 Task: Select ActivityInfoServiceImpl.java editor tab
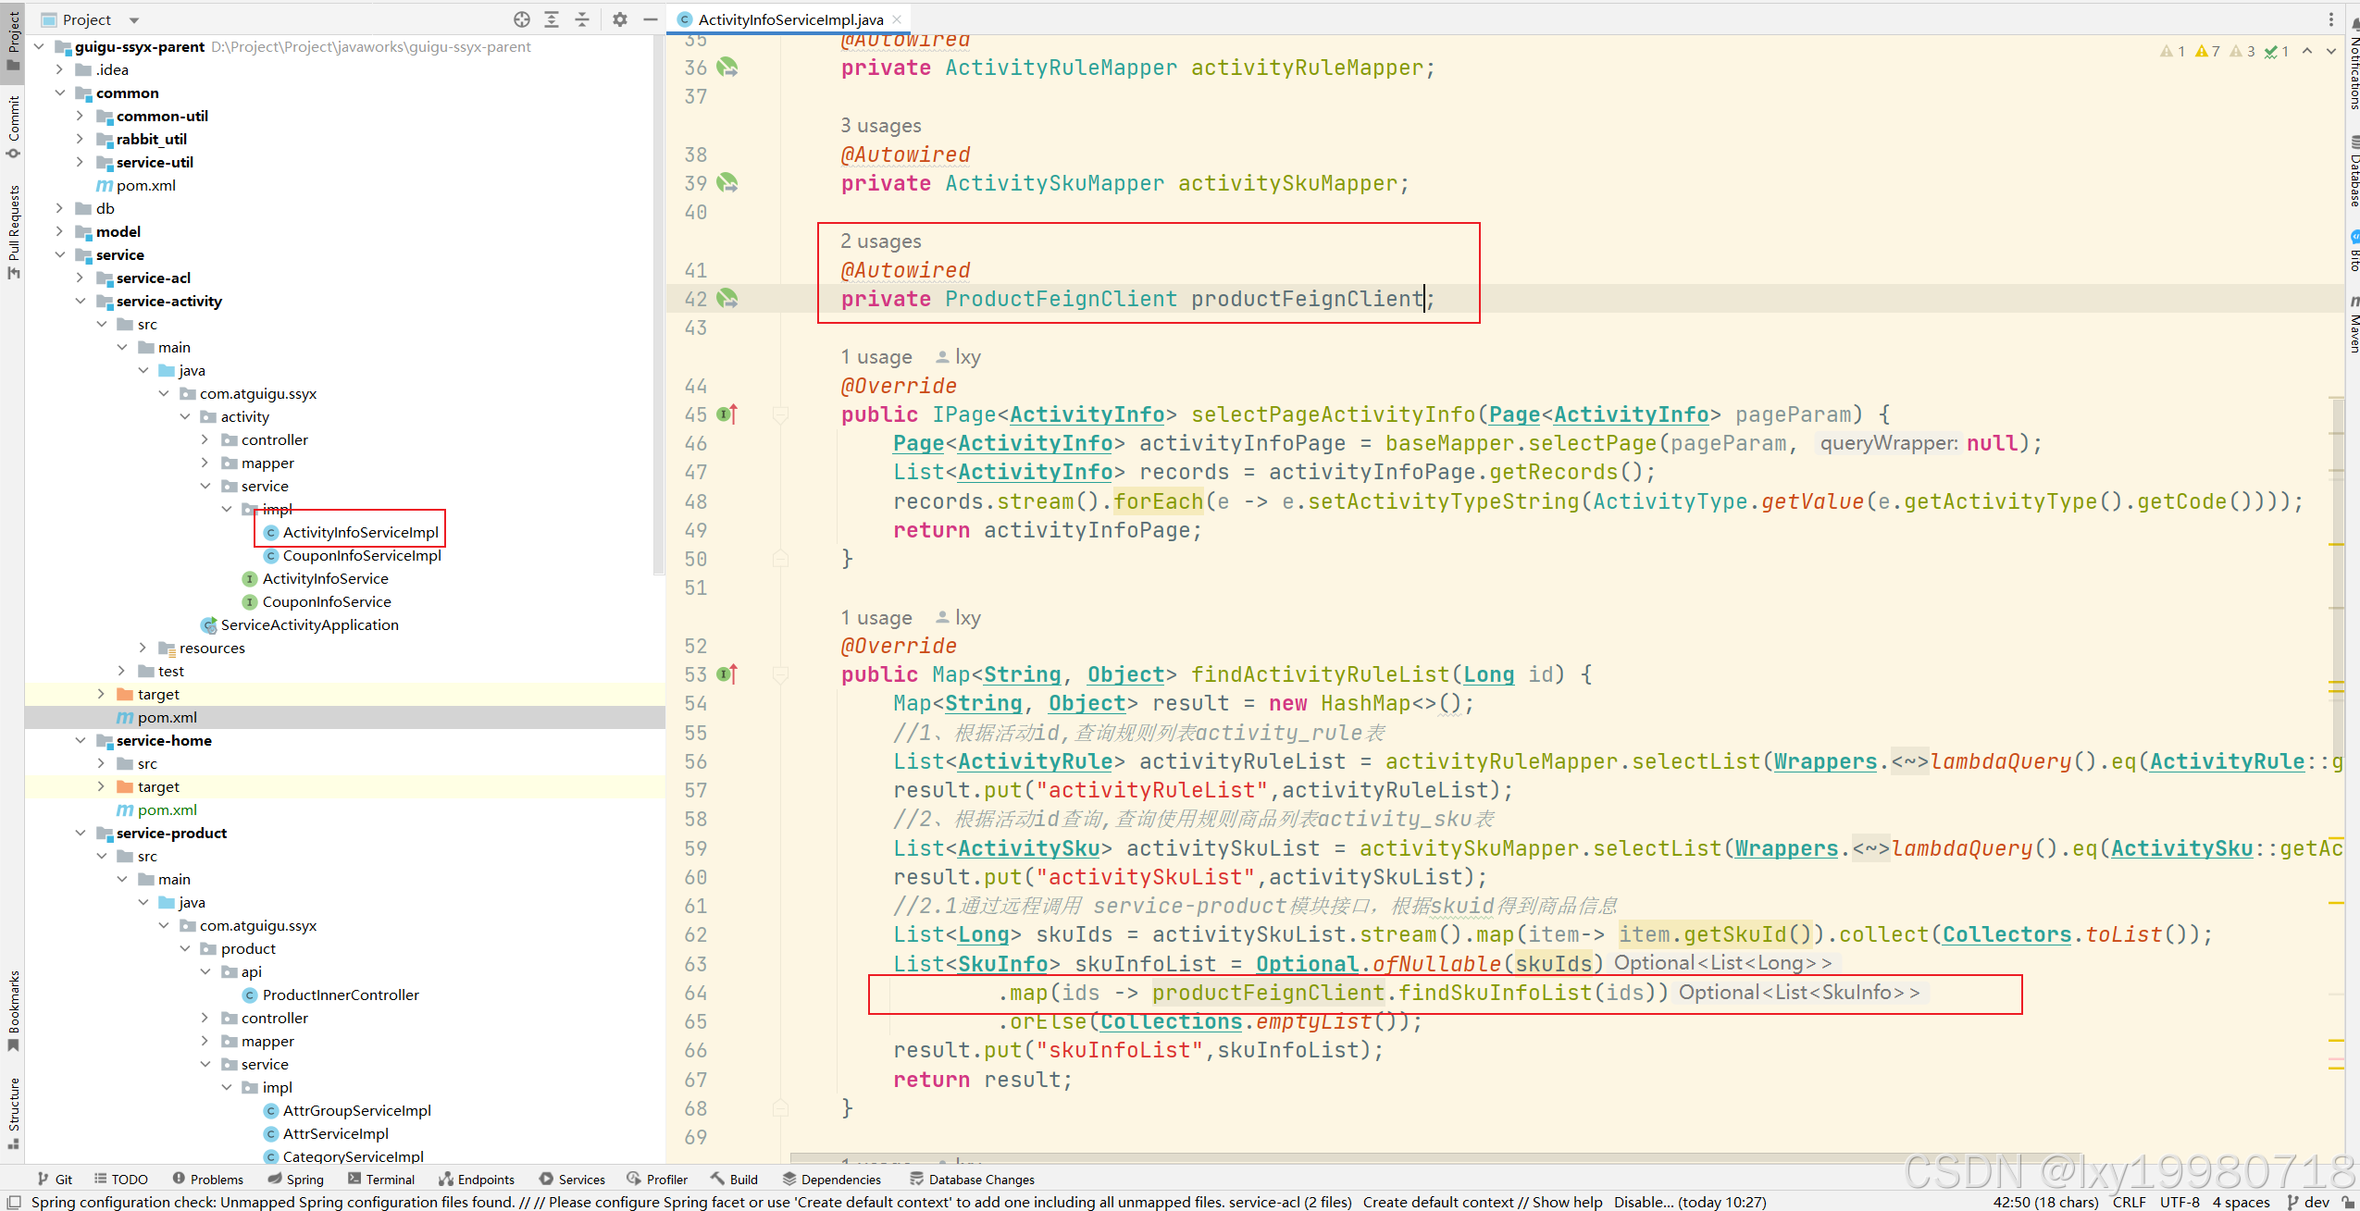[x=789, y=19]
